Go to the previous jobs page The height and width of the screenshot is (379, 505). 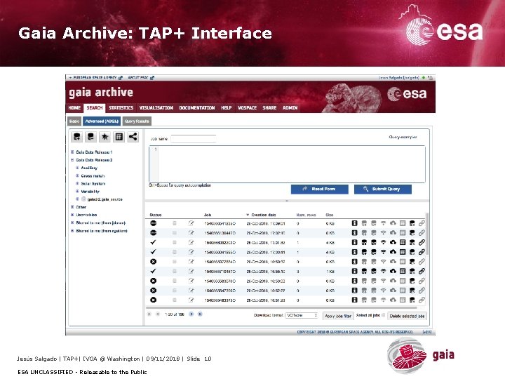coord(158,314)
